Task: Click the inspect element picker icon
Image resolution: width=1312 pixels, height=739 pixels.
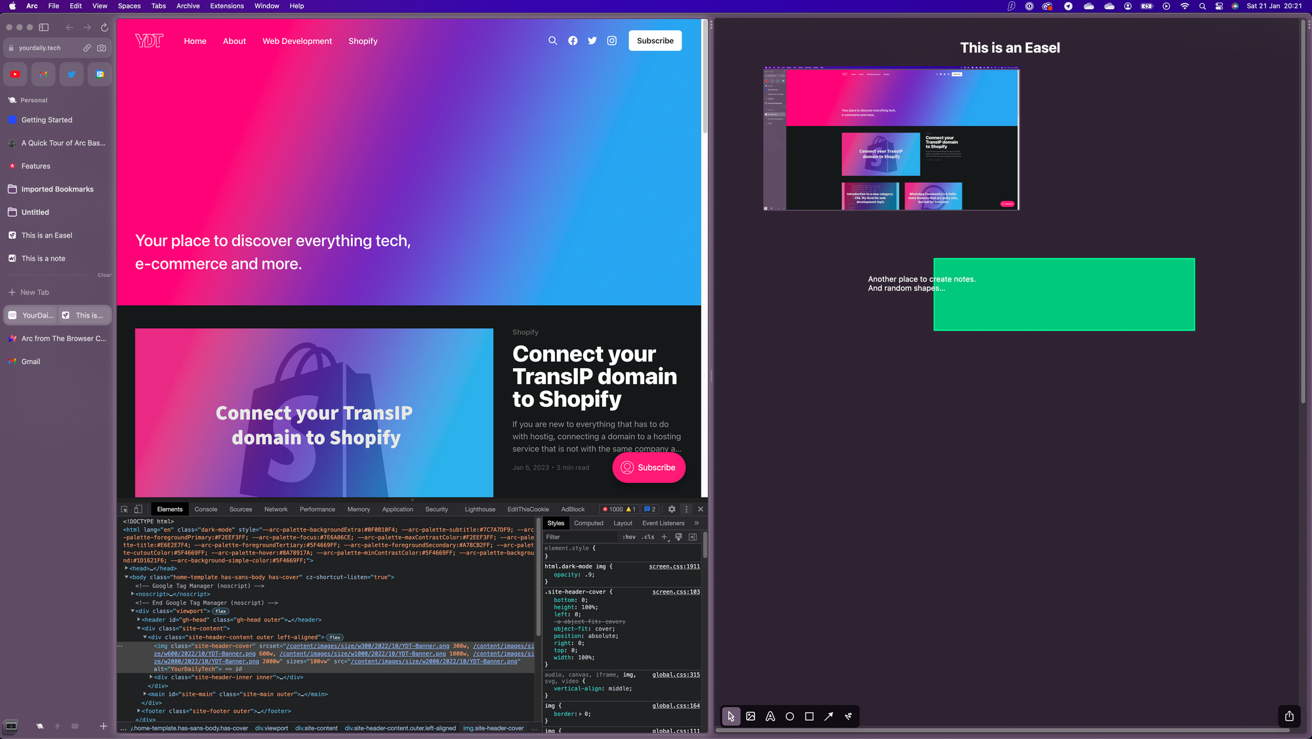Action: pyautogui.click(x=125, y=509)
